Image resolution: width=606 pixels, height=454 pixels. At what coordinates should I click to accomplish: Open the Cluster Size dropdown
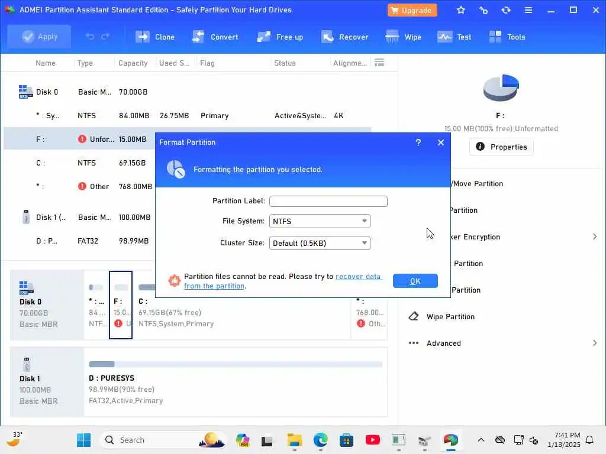click(x=320, y=243)
